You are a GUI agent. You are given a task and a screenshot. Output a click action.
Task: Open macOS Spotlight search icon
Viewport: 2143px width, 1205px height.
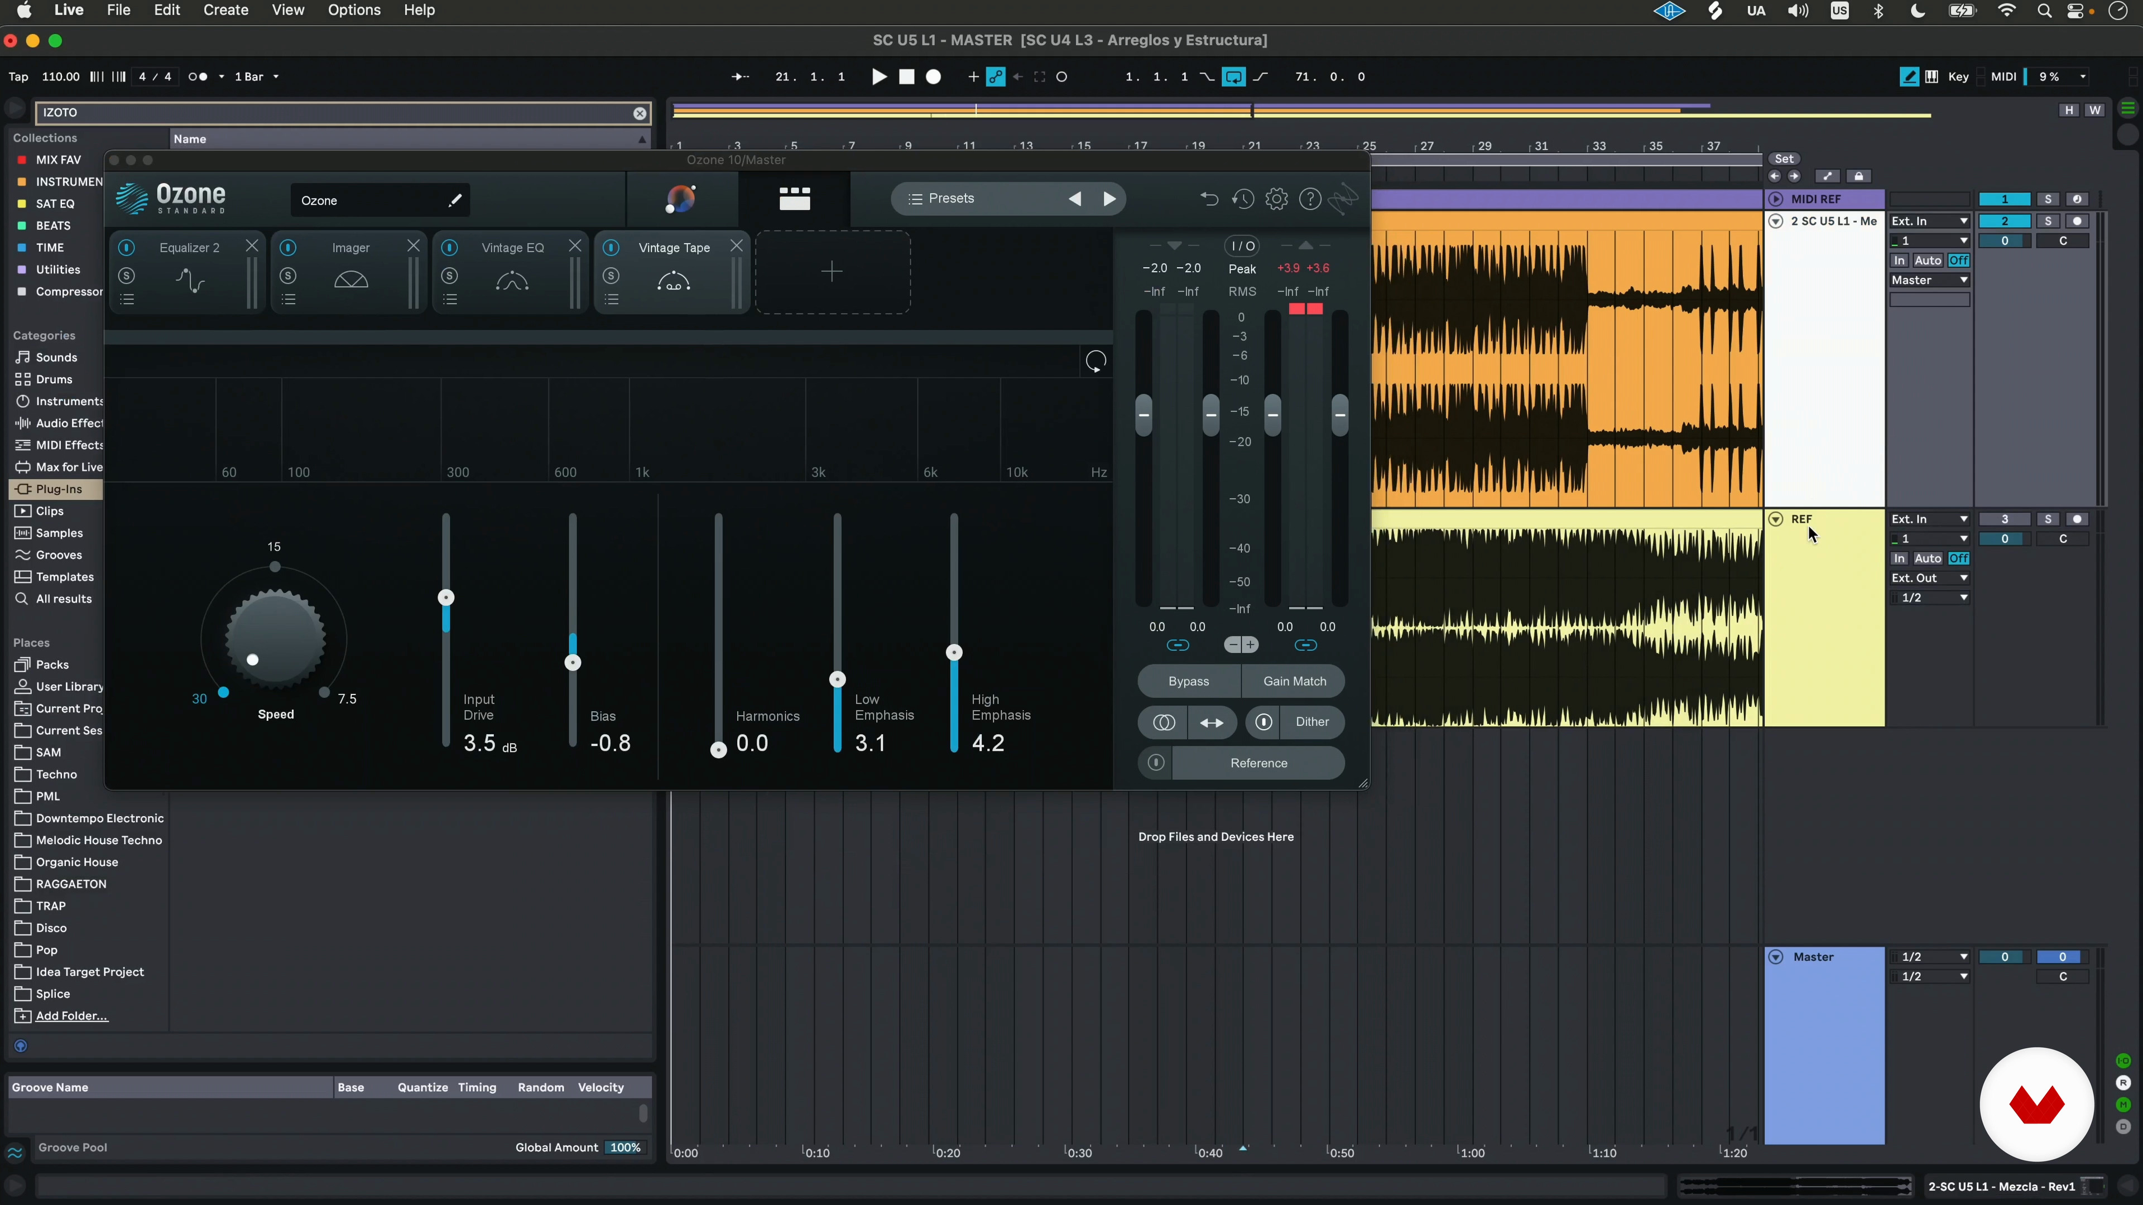pos(2044,11)
